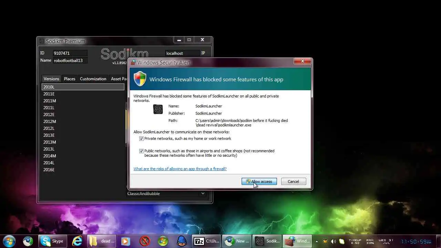Screen dimensions: 441x248
Task: Select version 2012M in the list
Action: click(83, 122)
